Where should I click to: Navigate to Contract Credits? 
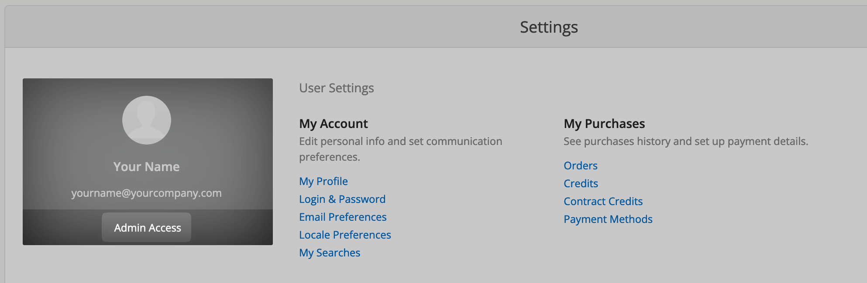pos(603,201)
